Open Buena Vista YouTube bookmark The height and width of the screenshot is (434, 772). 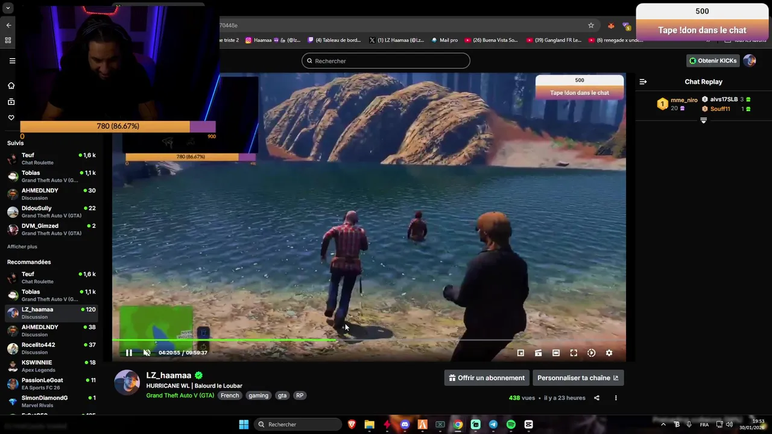pyautogui.click(x=491, y=40)
